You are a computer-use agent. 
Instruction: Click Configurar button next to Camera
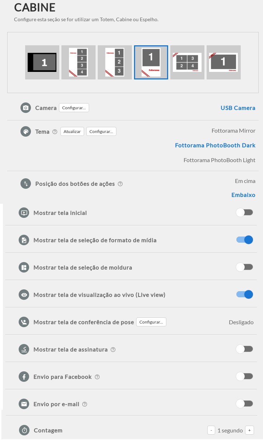(x=74, y=108)
